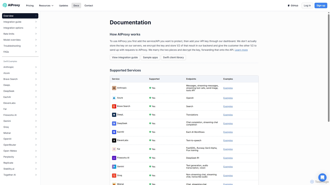The height and width of the screenshot is (185, 330).
Task: Select the Overview sidebar item
Action: coord(20,16)
